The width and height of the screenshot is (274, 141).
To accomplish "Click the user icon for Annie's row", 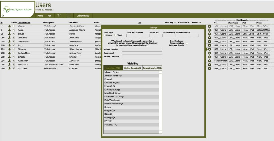I will click(x=10, y=30).
